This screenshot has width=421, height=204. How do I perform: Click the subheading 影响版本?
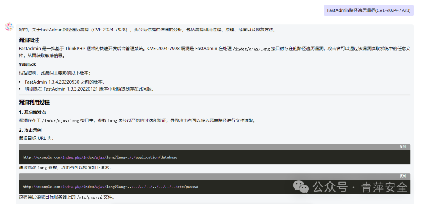point(27,65)
